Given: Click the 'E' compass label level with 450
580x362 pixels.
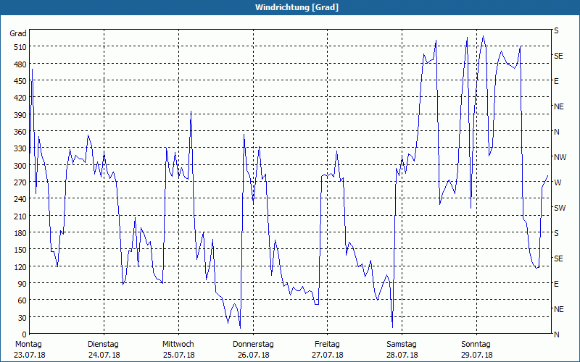Looking at the screenshot, I should tap(556, 81).
